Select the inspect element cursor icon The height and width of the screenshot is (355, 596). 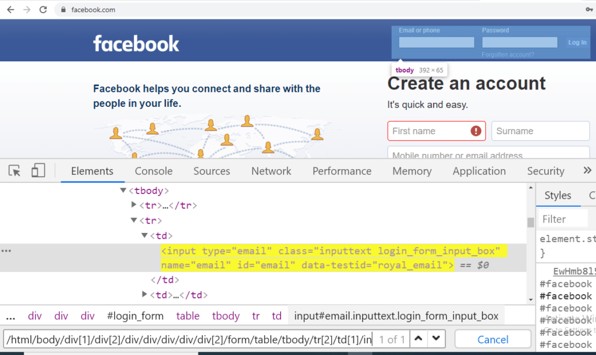pos(14,170)
